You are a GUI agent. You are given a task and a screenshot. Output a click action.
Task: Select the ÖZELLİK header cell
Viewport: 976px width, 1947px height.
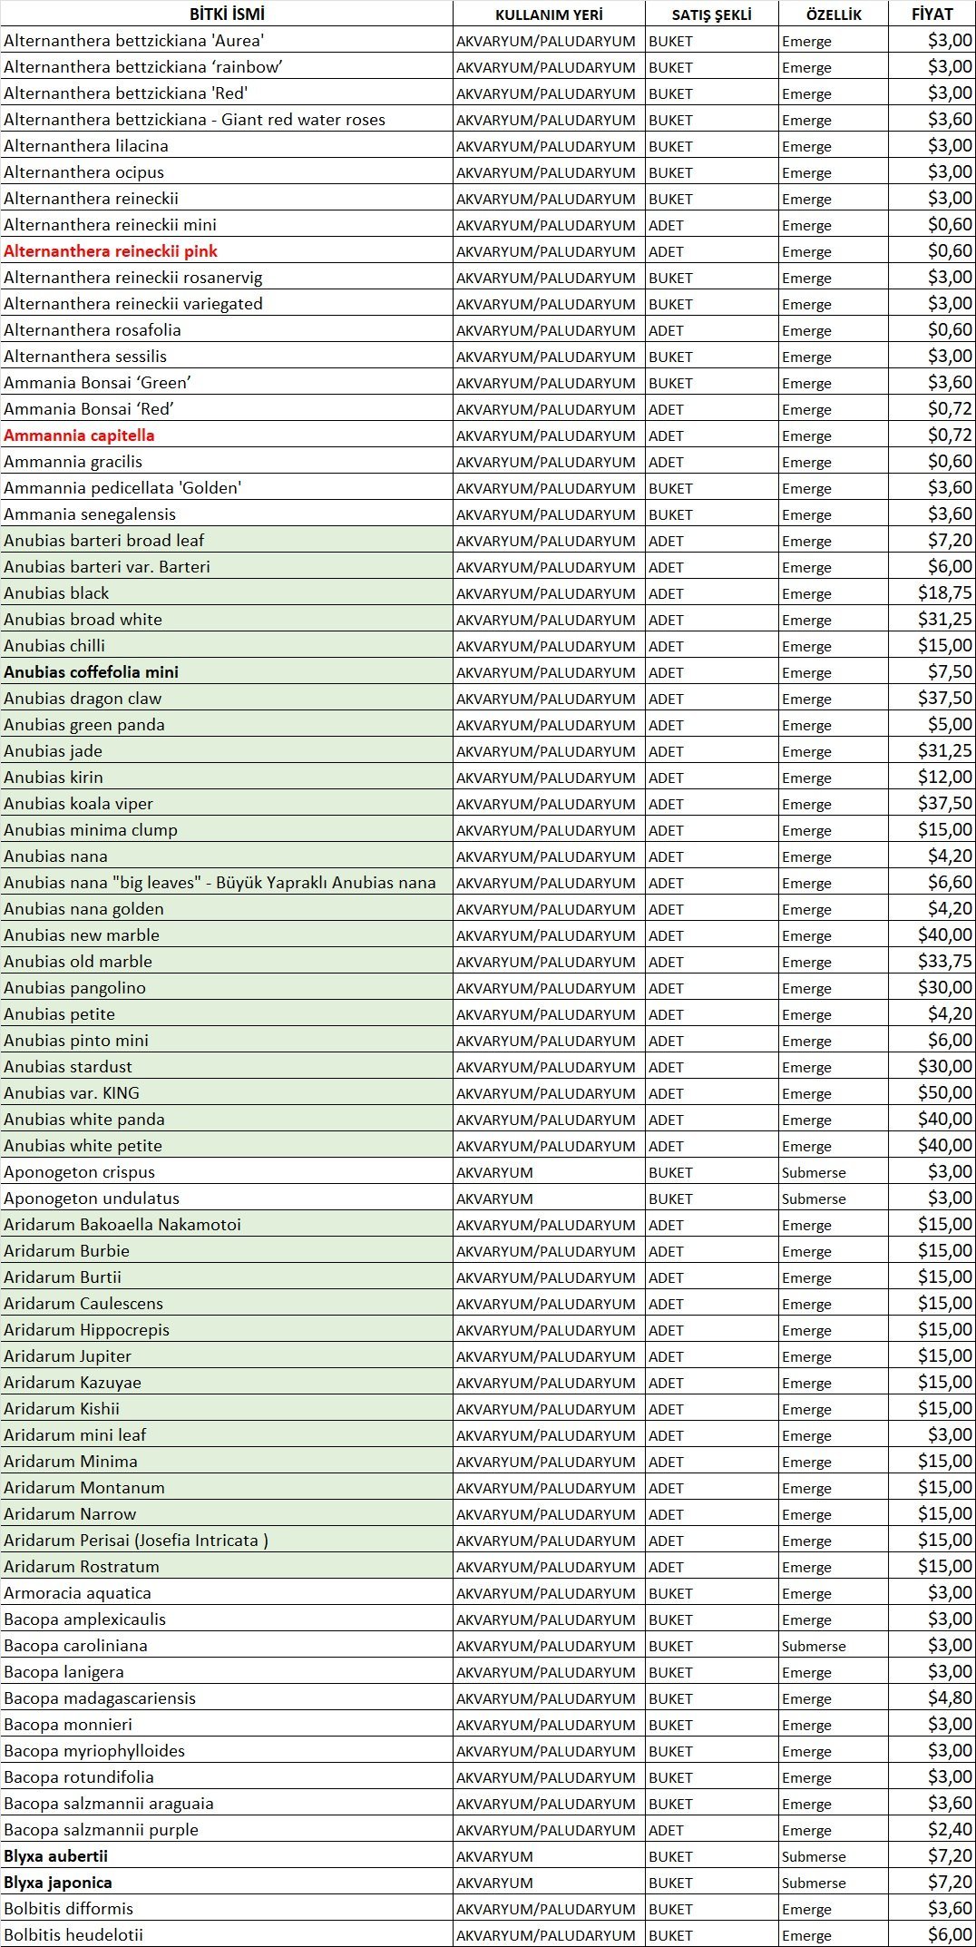point(833,14)
